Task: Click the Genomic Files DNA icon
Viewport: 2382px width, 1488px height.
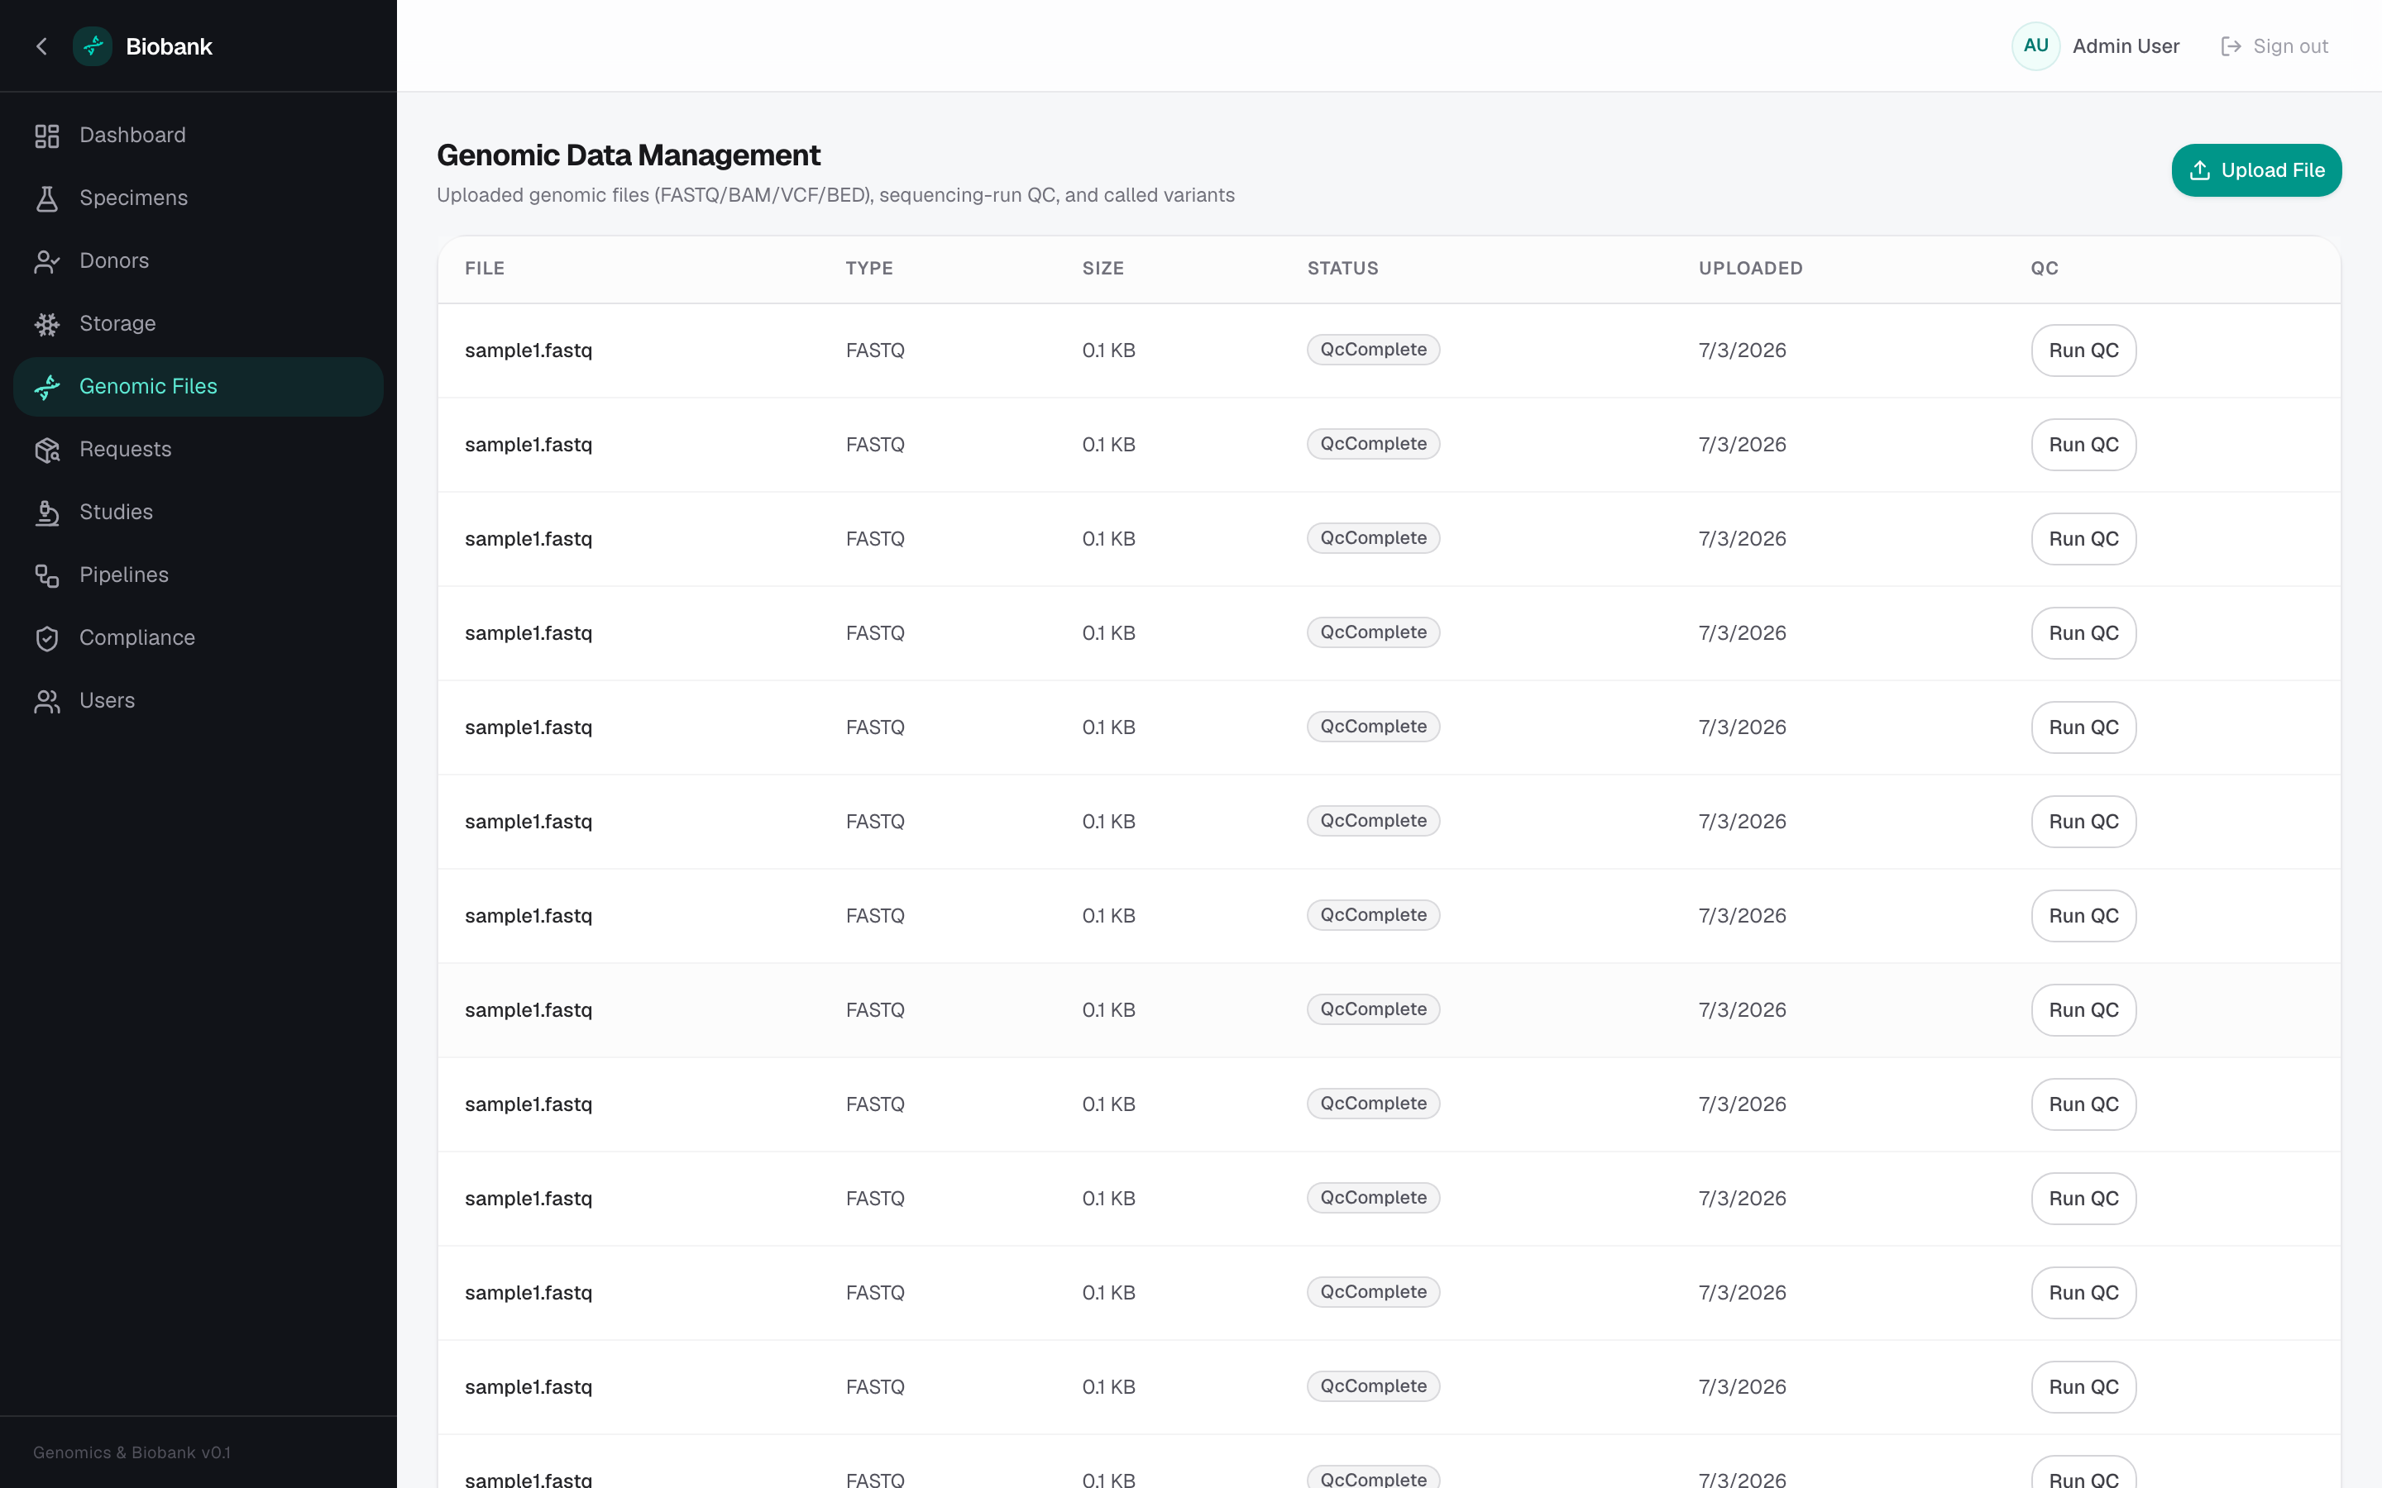Action: click(47, 388)
